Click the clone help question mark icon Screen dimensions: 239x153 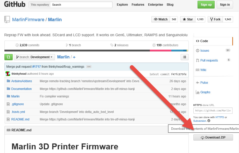tap(209, 121)
